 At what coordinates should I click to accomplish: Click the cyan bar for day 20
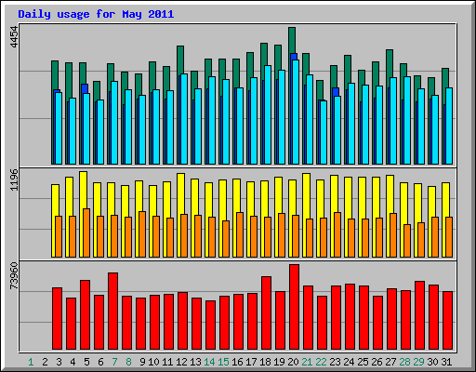[x=296, y=112]
